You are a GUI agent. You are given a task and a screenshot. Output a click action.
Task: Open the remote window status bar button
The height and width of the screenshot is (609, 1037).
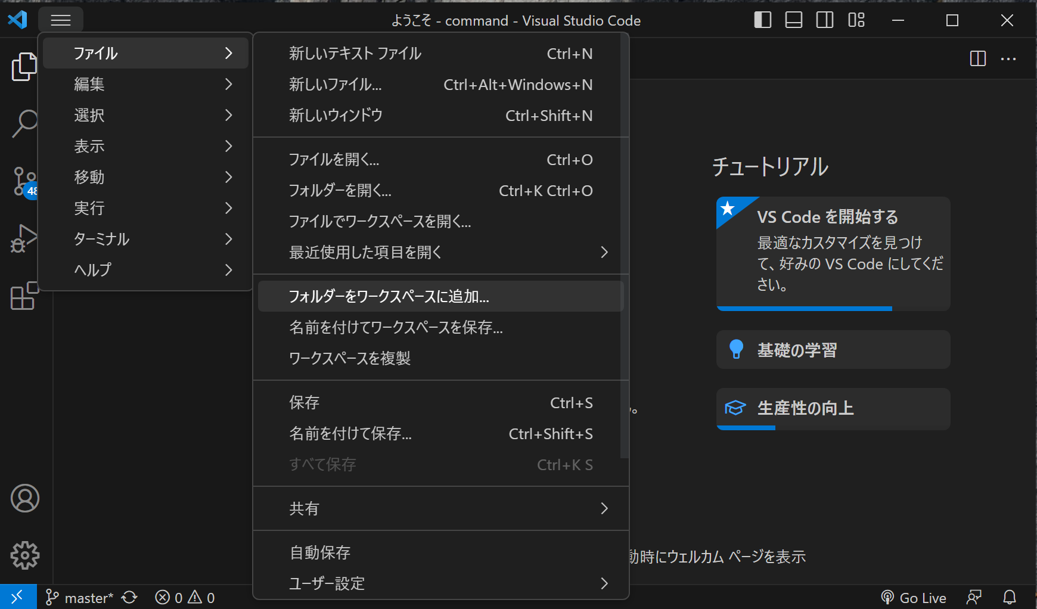[18, 596]
